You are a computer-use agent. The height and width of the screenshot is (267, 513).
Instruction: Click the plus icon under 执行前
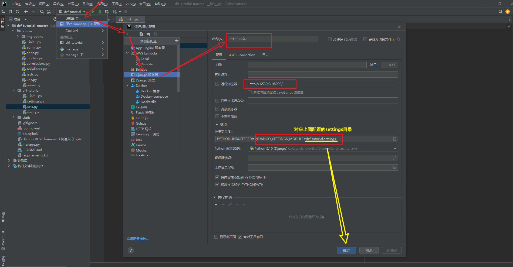coord(216,204)
